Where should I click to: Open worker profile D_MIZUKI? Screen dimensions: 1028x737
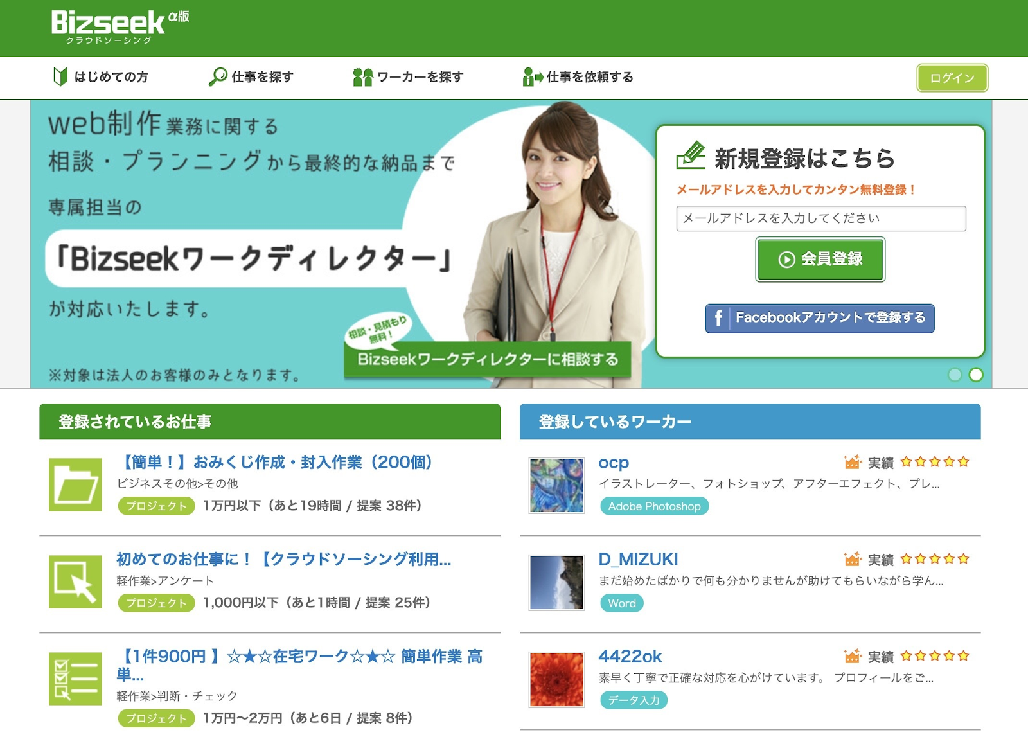pyautogui.click(x=638, y=559)
